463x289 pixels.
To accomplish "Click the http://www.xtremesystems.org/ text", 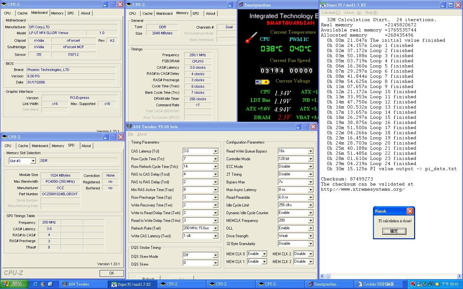I will (x=363, y=189).
